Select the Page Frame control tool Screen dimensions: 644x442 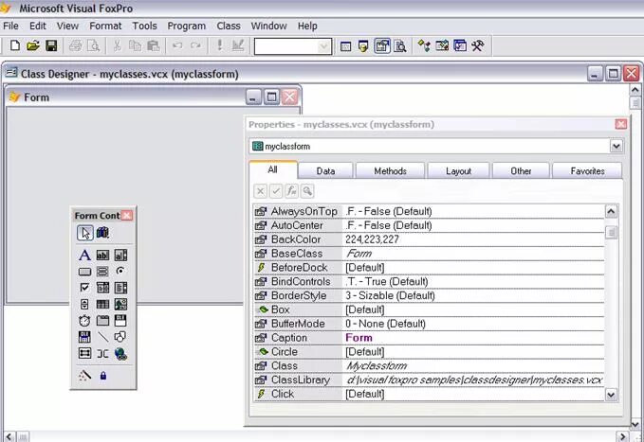pos(102,320)
